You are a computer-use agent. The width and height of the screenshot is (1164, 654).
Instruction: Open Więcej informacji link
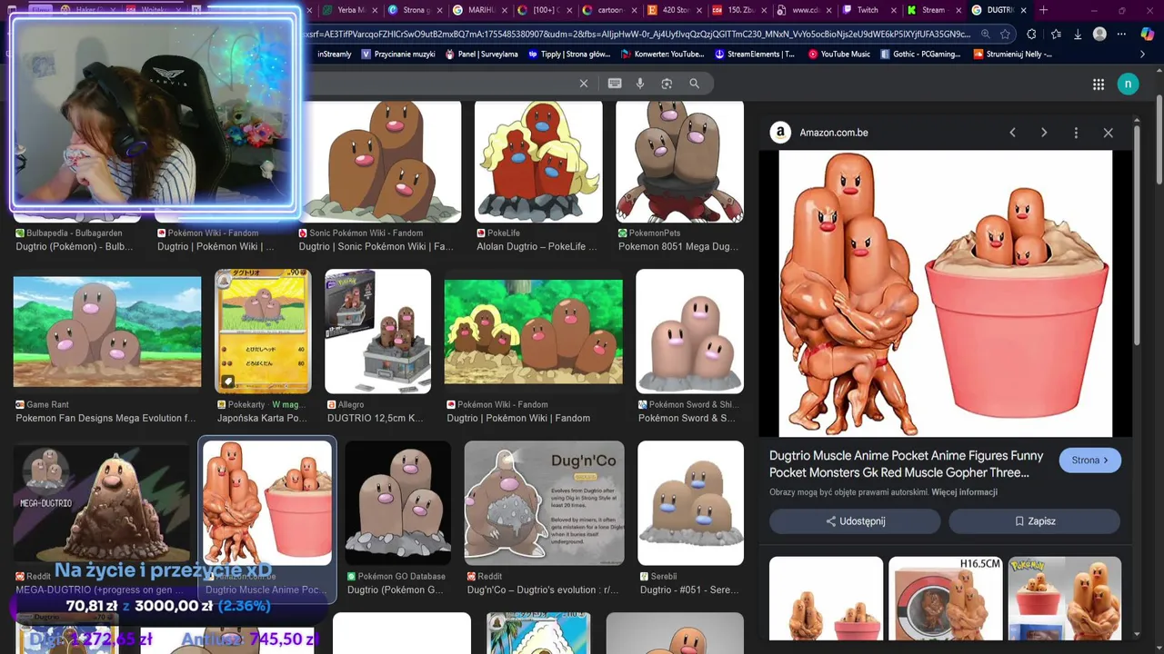[964, 492]
